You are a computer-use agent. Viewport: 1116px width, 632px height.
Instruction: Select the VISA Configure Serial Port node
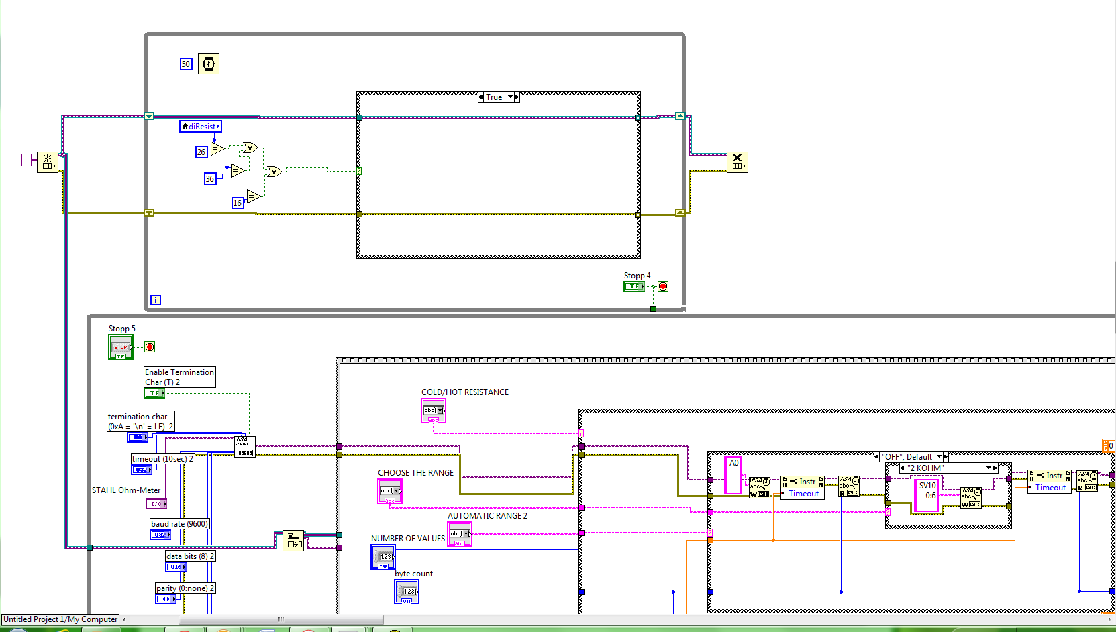coord(244,447)
